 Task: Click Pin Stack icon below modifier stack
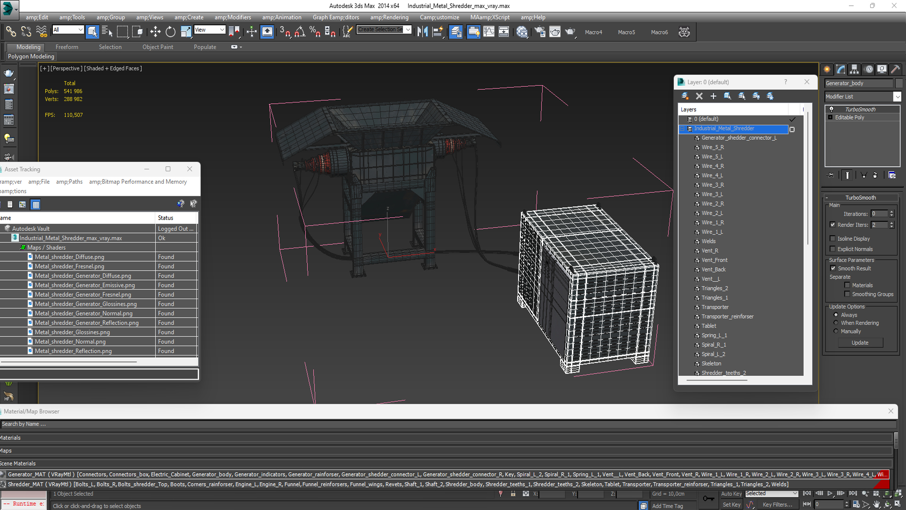[x=831, y=175]
